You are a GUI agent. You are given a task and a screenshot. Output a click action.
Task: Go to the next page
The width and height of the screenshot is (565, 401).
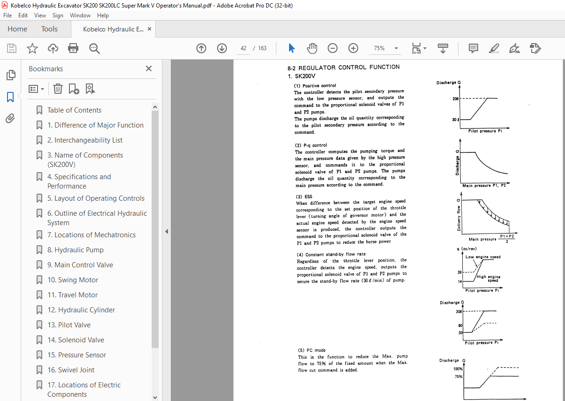coord(222,48)
